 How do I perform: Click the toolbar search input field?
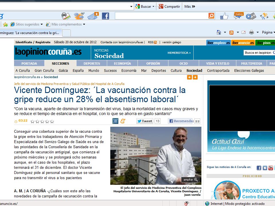(x=162, y=16)
